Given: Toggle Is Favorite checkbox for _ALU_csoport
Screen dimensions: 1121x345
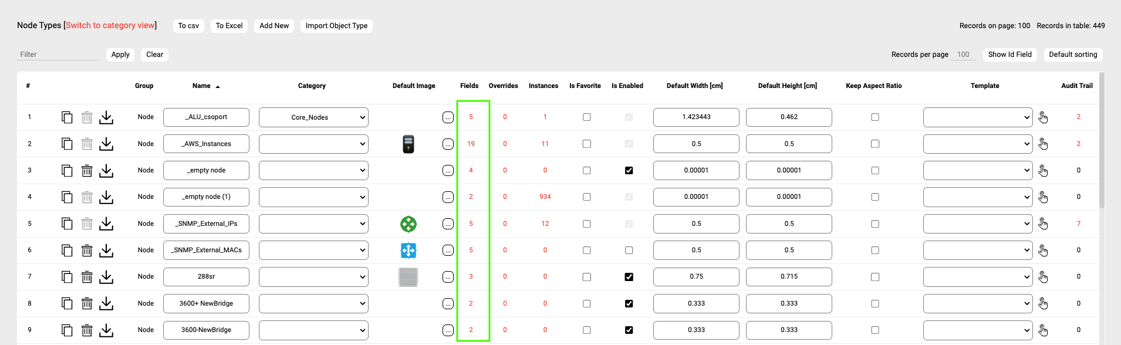Looking at the screenshot, I should 587,117.
